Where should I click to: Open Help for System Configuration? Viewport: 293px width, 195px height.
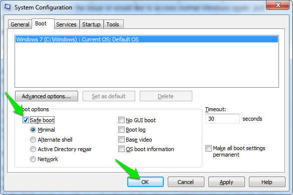(267, 182)
